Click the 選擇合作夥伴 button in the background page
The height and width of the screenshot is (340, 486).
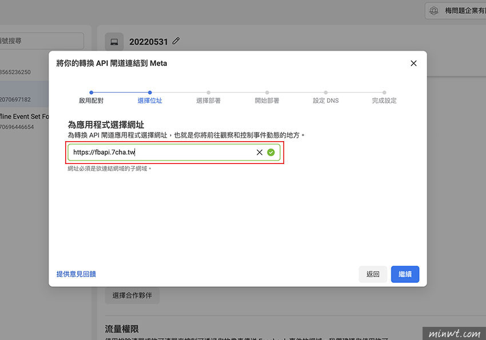click(x=132, y=295)
